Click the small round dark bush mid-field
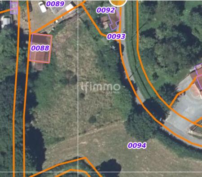202x177 pixels. (82, 95)
